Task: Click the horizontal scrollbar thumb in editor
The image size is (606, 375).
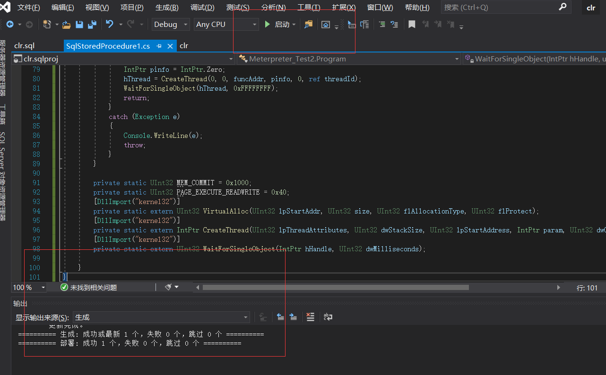Action: click(336, 287)
